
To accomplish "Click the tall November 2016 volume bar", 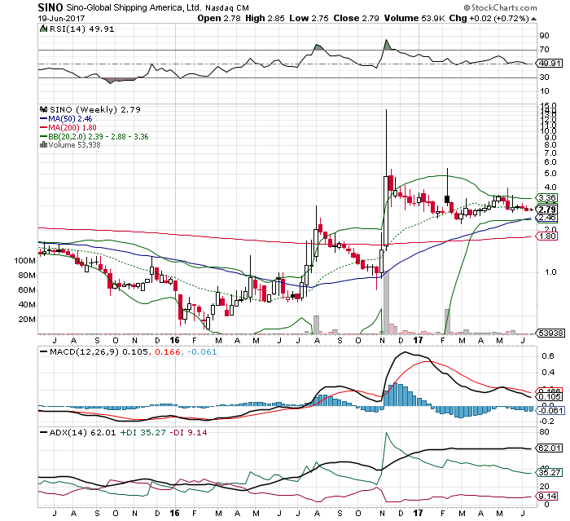I will (386, 303).
